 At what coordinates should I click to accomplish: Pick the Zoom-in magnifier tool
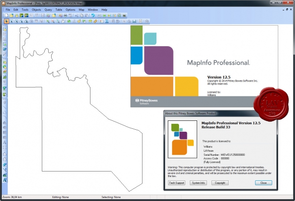click(48, 21)
